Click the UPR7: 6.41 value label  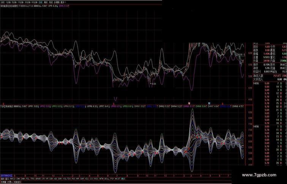104,106
